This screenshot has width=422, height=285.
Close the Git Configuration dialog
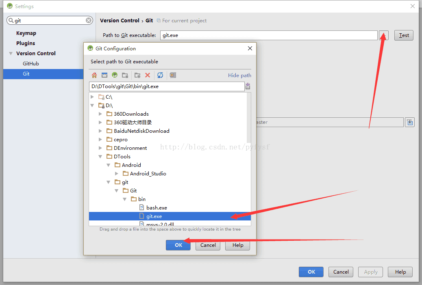250,48
